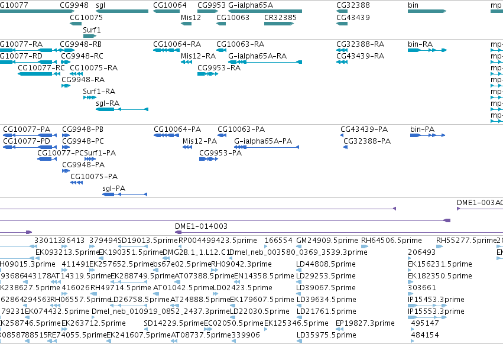Select the Mis12 gene label
Image resolution: width=503 pixels, height=344 pixels.
pos(190,17)
